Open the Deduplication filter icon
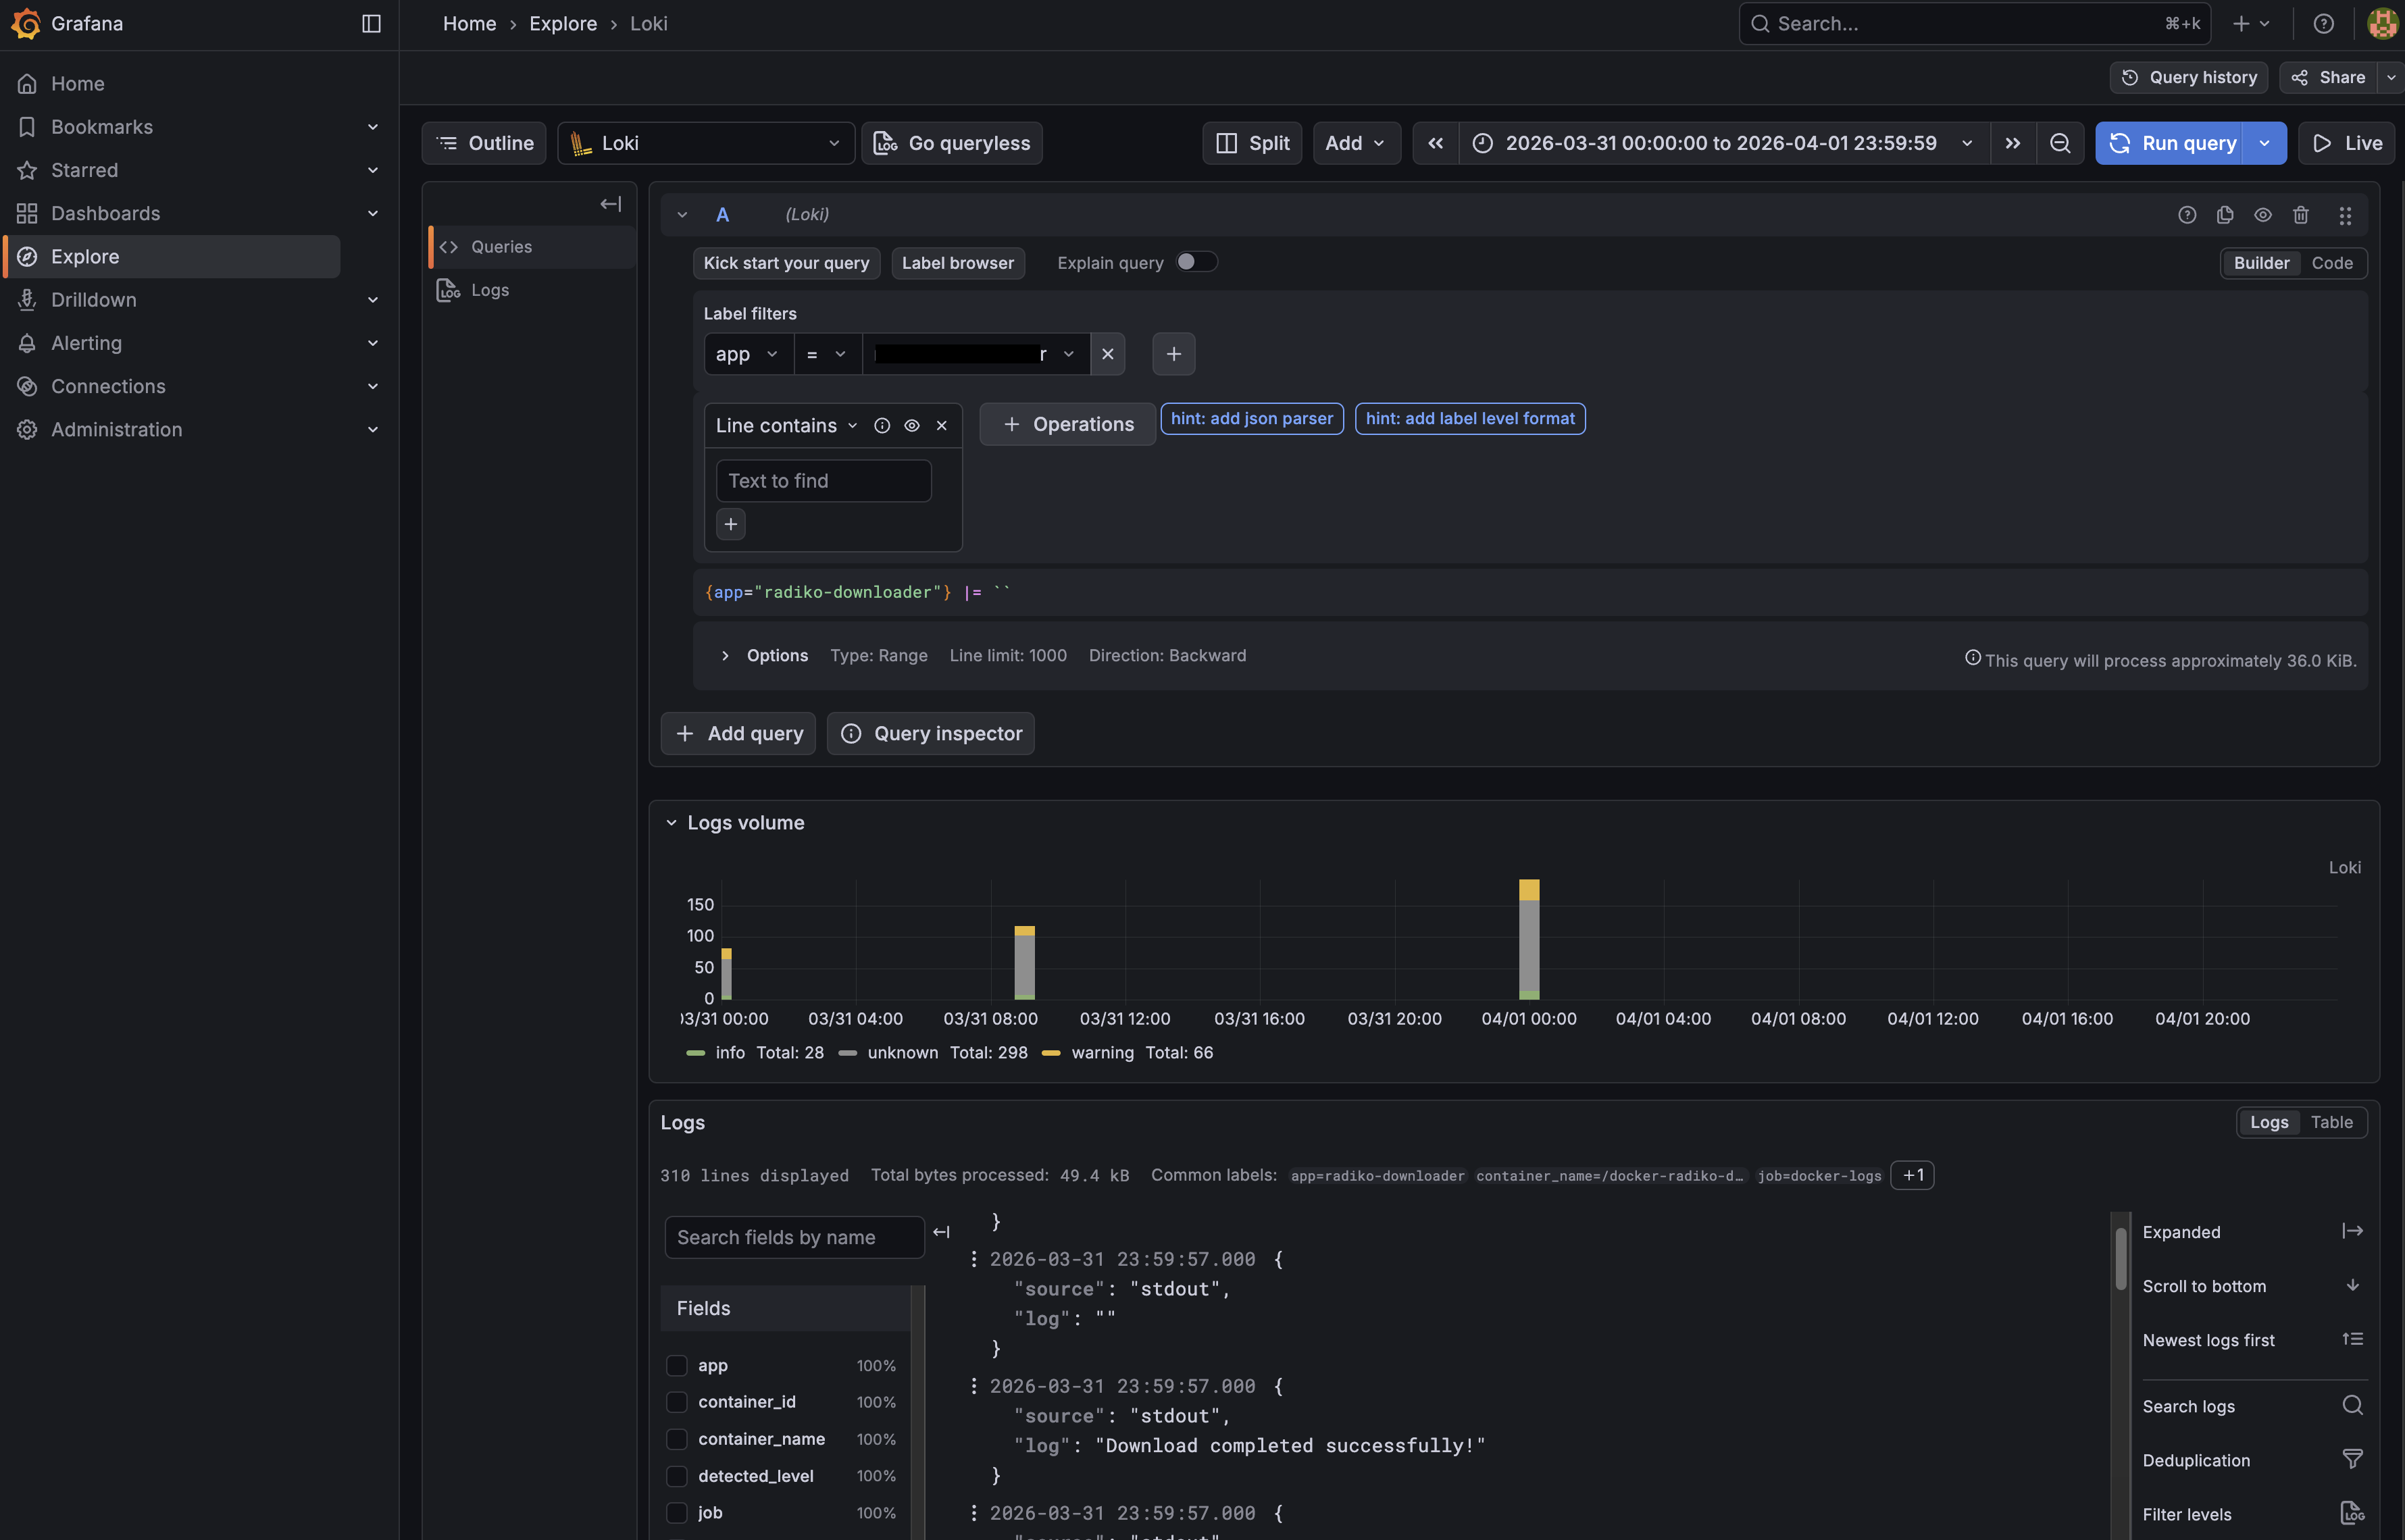Viewport: 2405px width, 1540px height. coord(2352,1459)
